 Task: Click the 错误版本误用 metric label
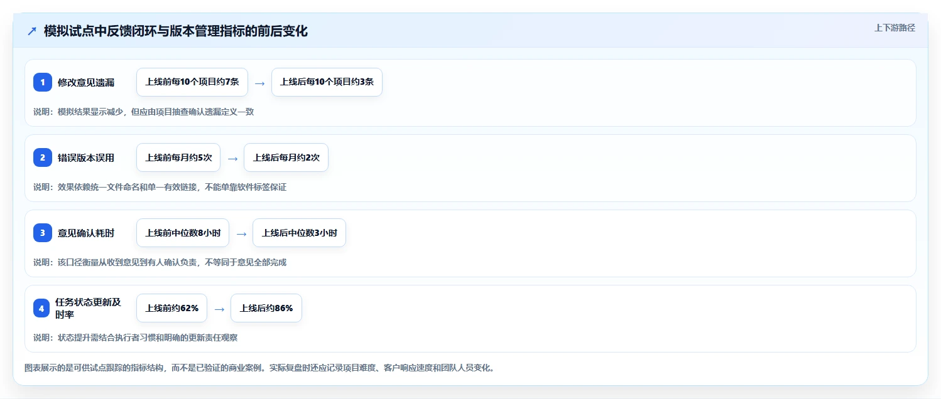[x=86, y=157]
